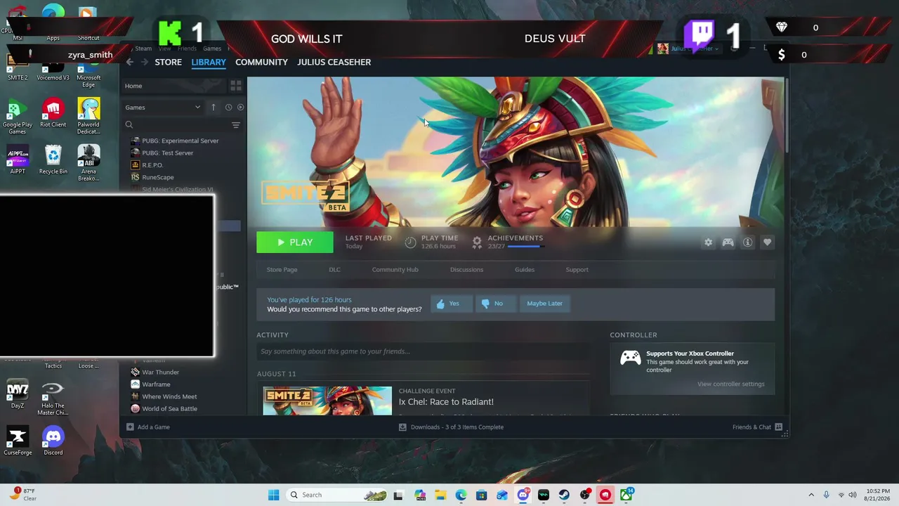
Task: Open the Xbox app from the taskbar
Action: (x=626, y=495)
